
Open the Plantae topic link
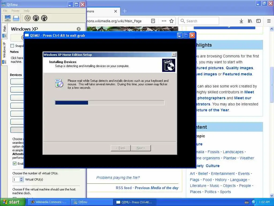coord(230,158)
